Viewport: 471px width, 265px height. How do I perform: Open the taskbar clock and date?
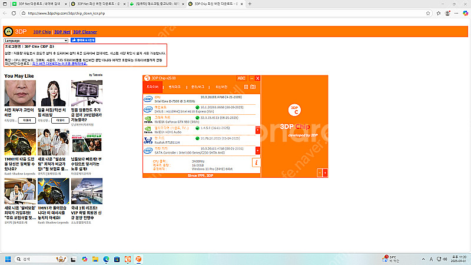459,259
